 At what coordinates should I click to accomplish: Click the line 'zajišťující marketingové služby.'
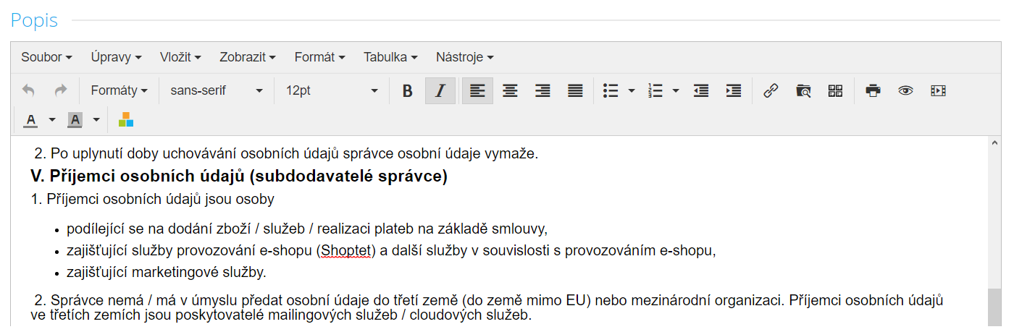pyautogui.click(x=167, y=273)
